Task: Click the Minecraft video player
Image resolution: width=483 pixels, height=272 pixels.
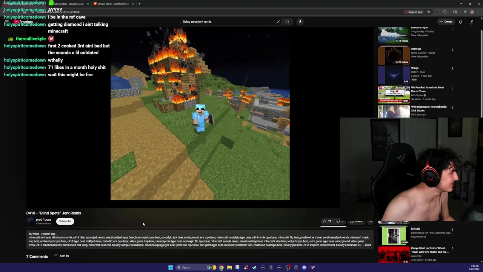Action: pos(200,113)
